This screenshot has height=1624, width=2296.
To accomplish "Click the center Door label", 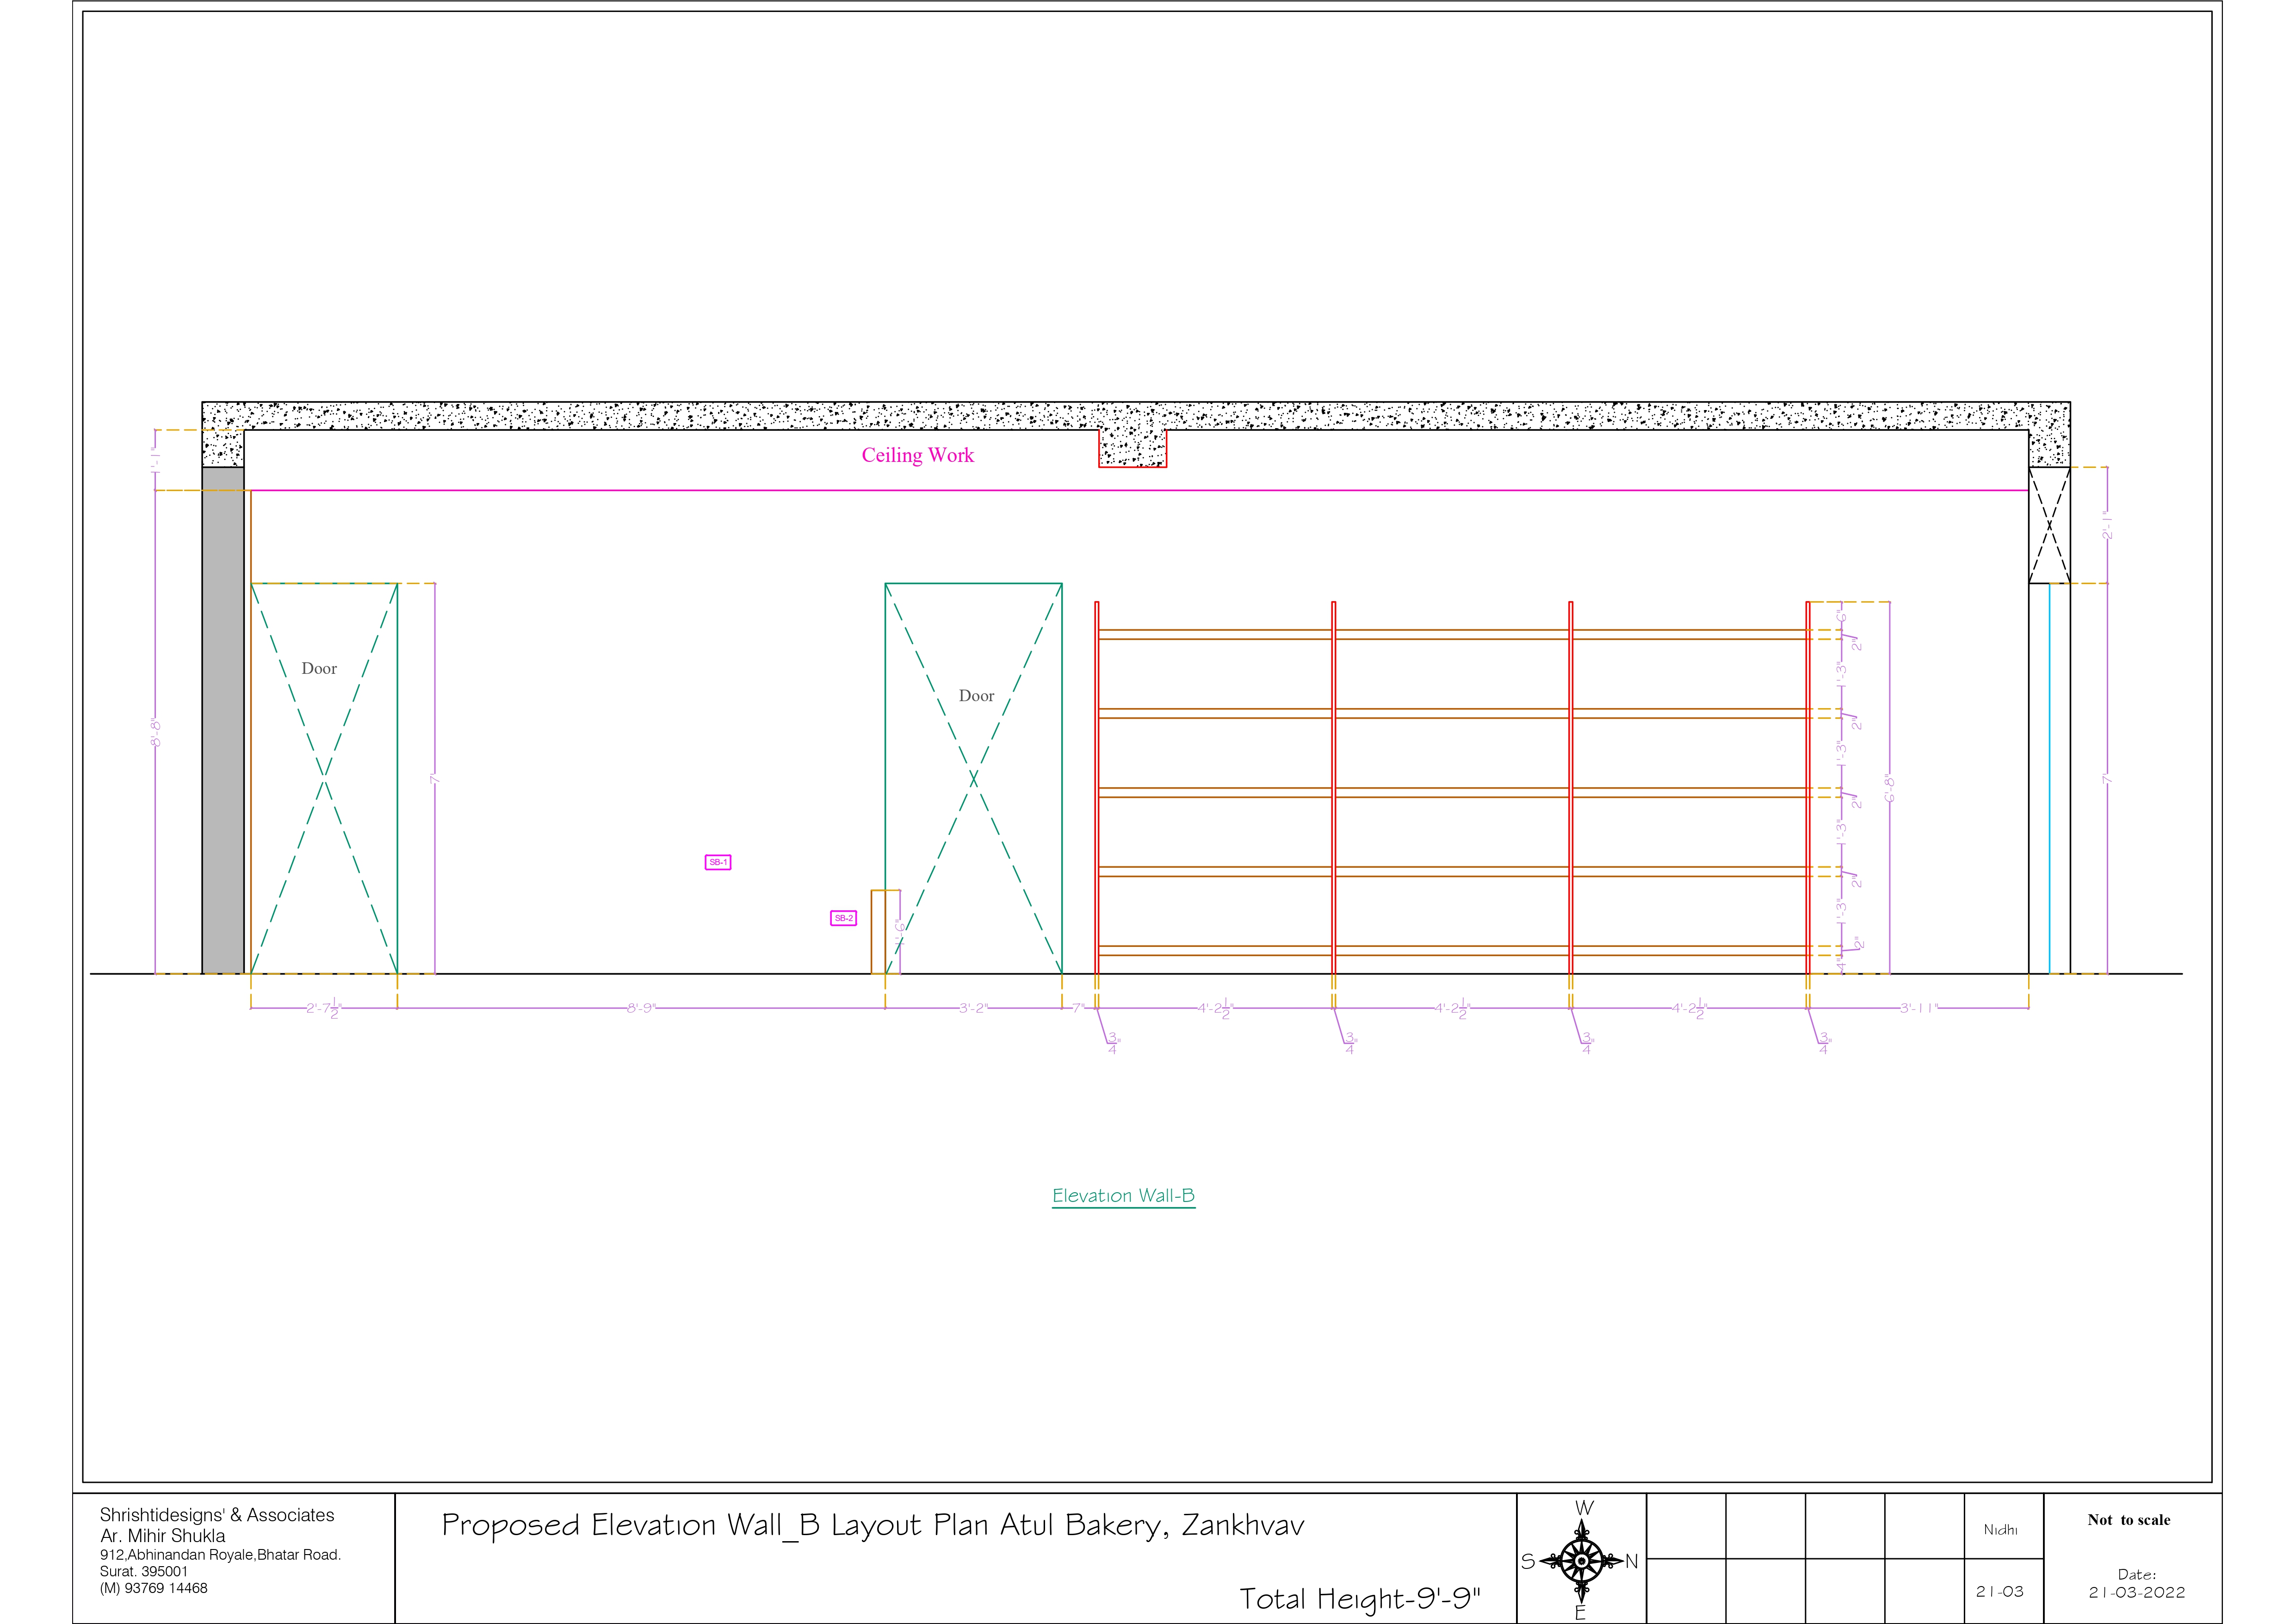I will [976, 696].
